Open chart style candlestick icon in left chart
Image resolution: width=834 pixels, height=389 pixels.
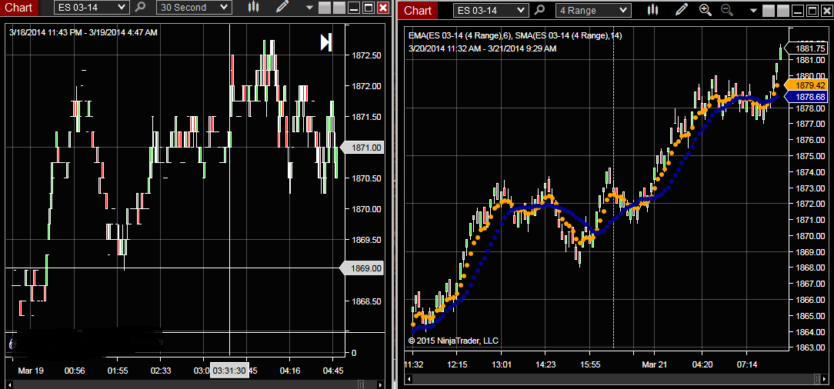tap(254, 8)
